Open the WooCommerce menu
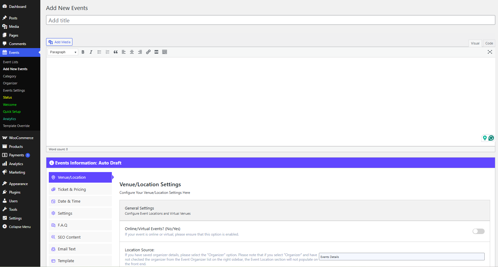Screen dimensions: 498x267 point(21,138)
